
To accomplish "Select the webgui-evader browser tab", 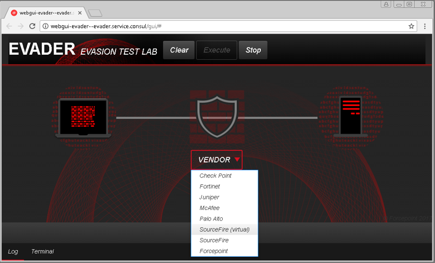I will coord(46,13).
